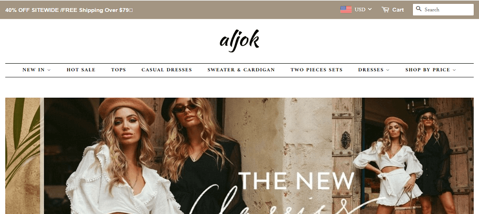Open the HOT SALE menu item
Image resolution: width=479 pixels, height=214 pixels.
tap(81, 70)
